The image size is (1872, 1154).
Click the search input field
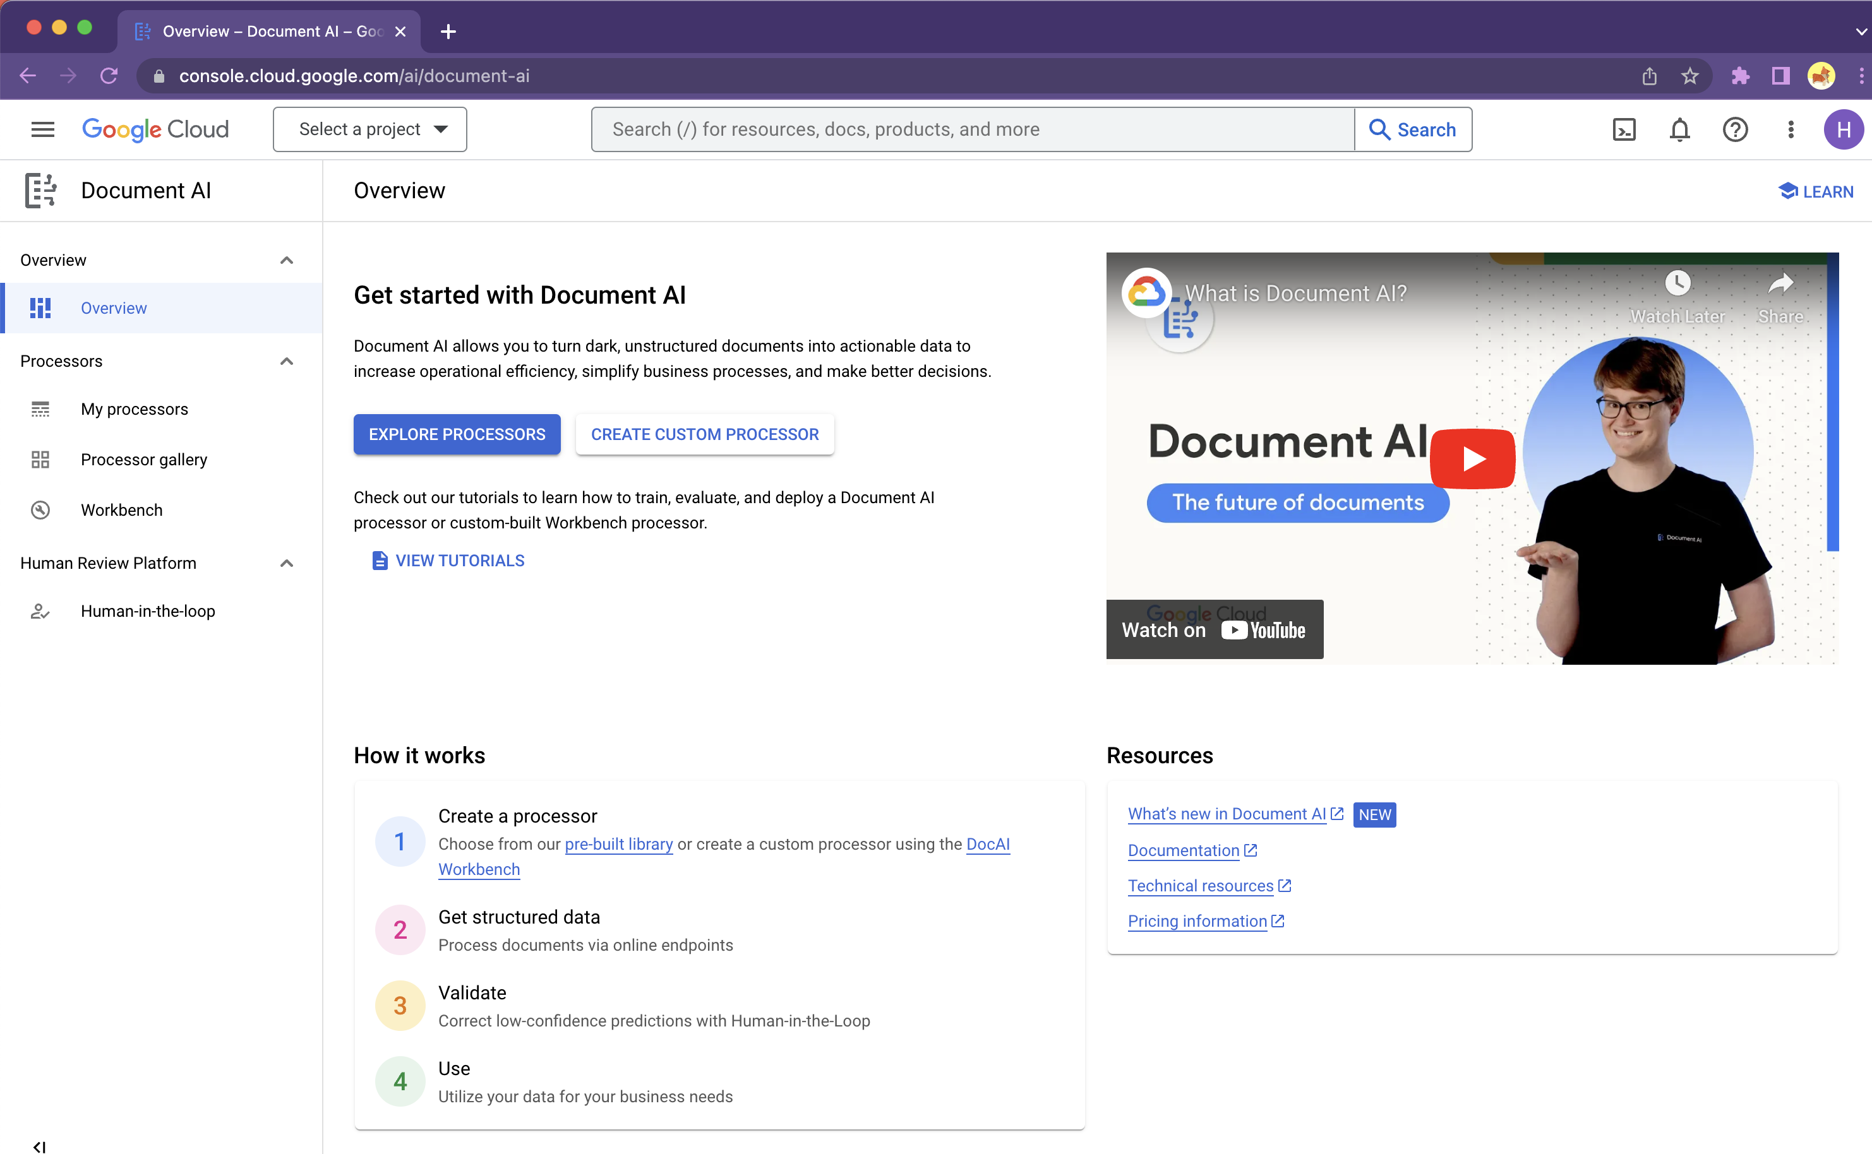click(x=973, y=129)
